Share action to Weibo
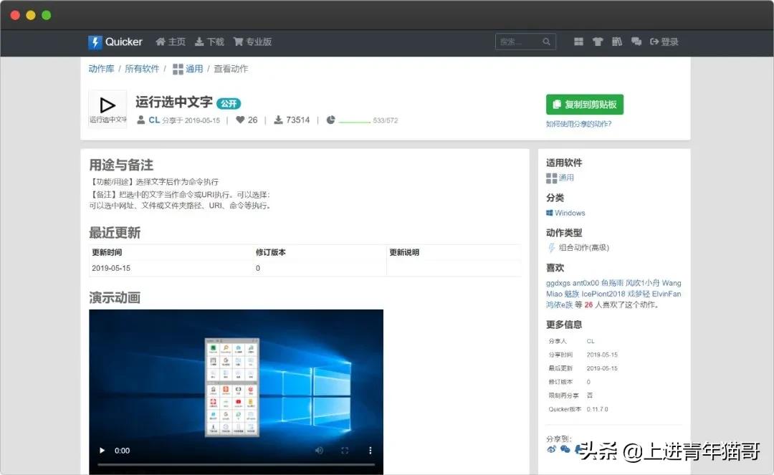This screenshot has height=475, width=774. pos(550,449)
